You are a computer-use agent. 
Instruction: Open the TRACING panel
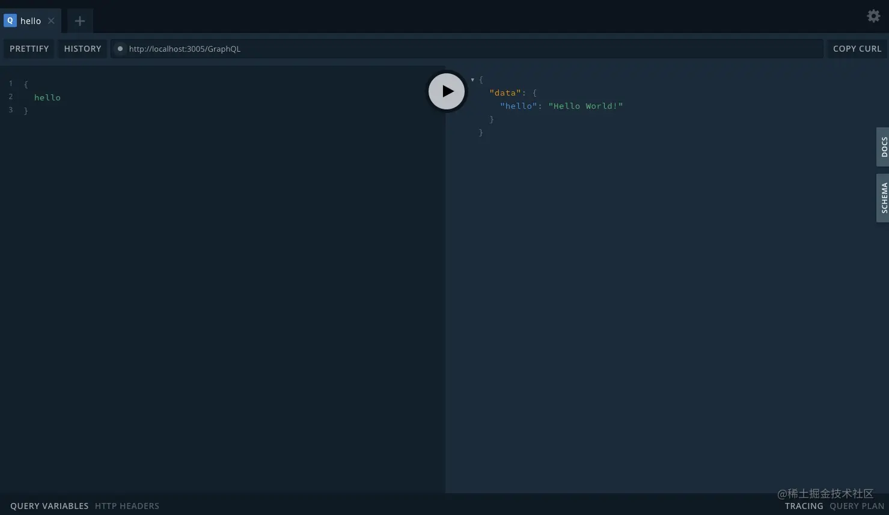[804, 506]
